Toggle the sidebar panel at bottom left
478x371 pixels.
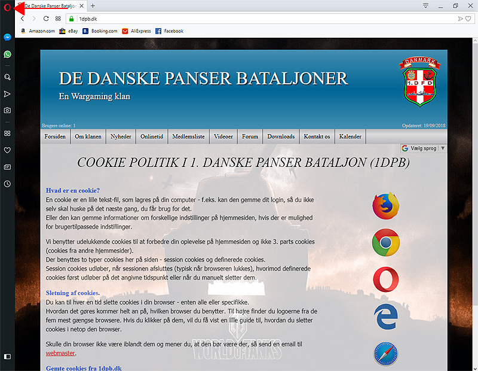click(x=7, y=356)
